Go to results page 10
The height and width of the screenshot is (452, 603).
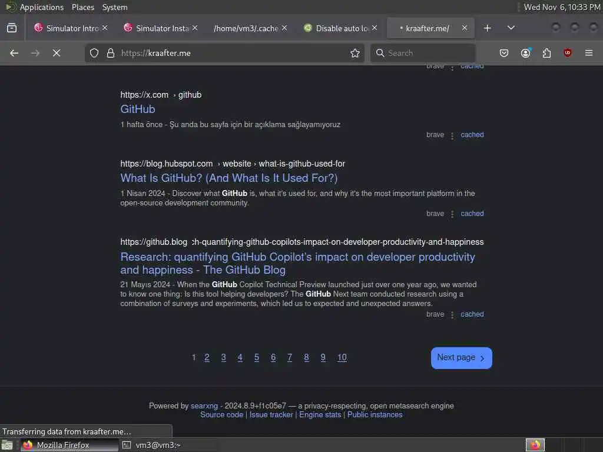pyautogui.click(x=342, y=357)
